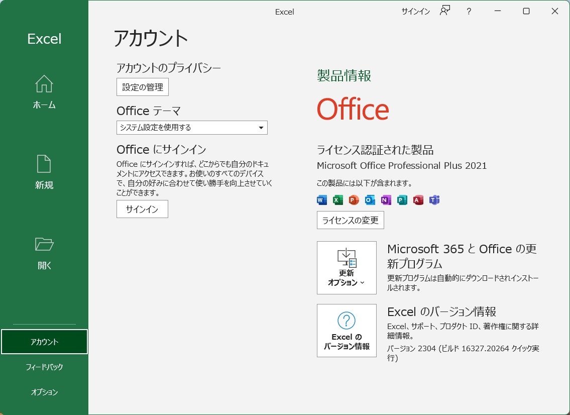Click the Publisher app icon in product list
Screen dimensions: 570x415
(x=402, y=200)
